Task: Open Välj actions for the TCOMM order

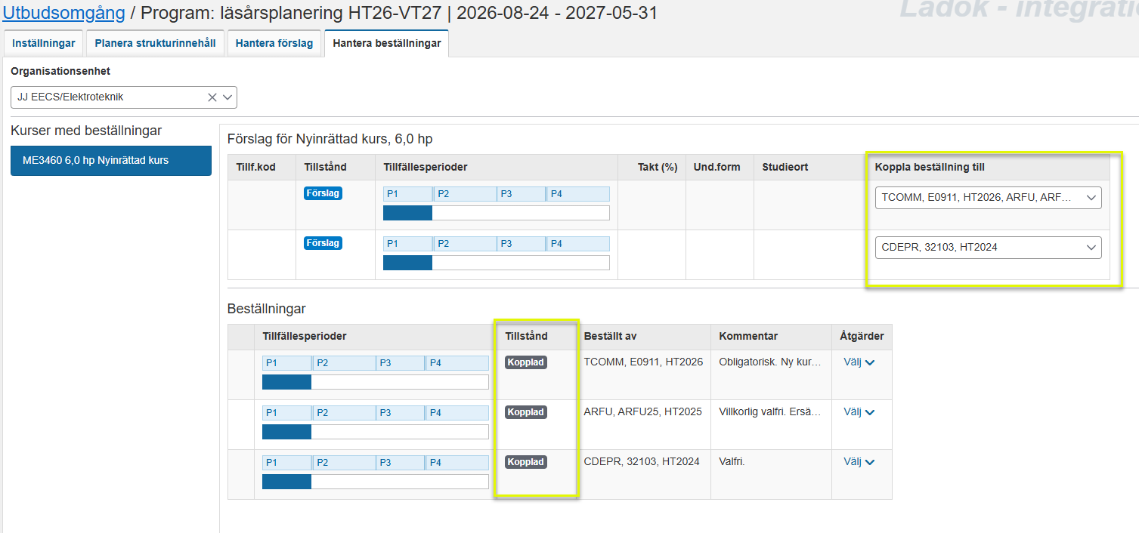Action: [x=859, y=362]
